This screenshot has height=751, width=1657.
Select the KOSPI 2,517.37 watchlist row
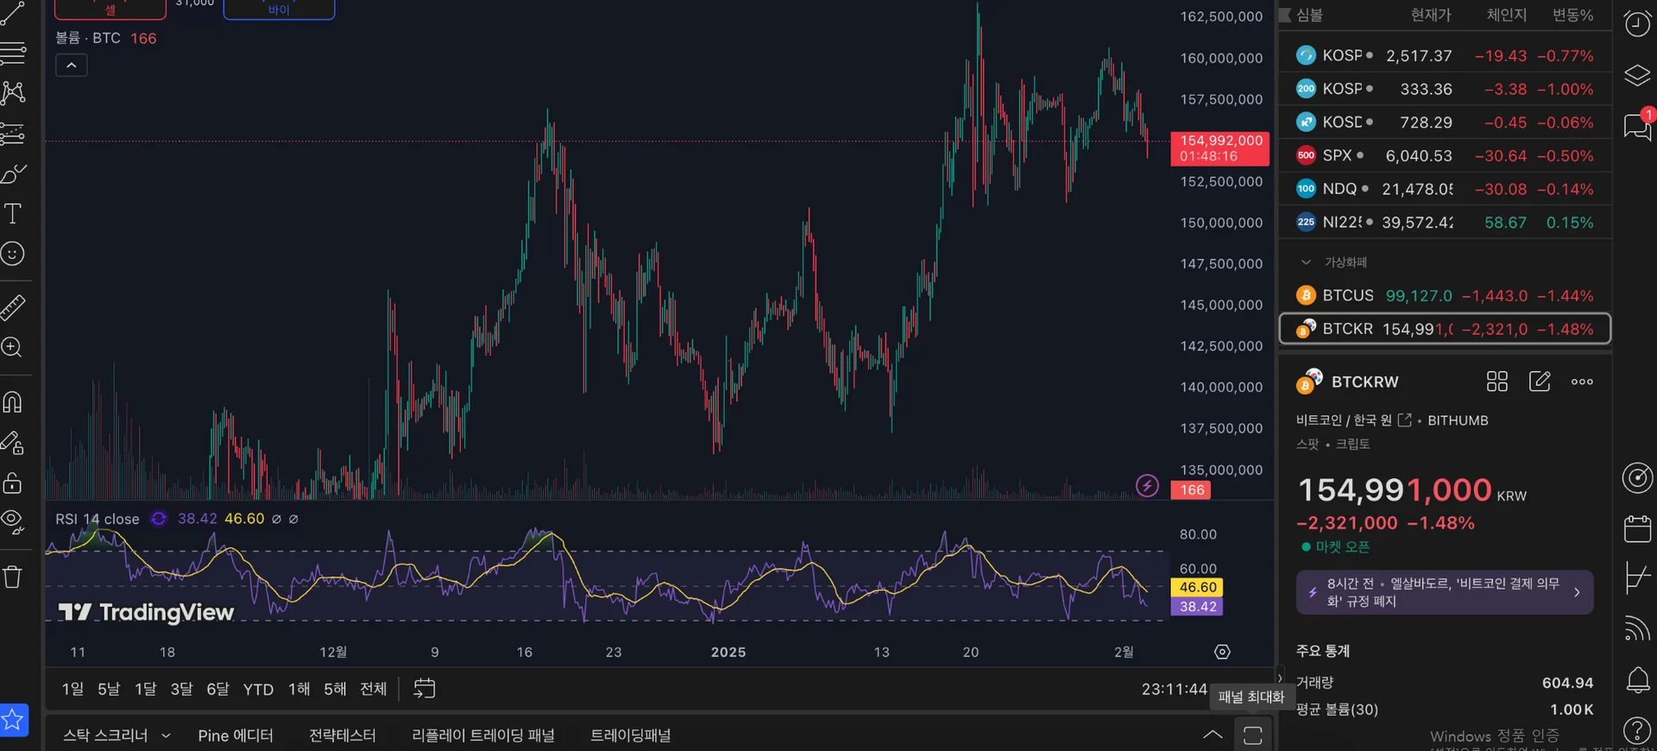click(x=1445, y=55)
